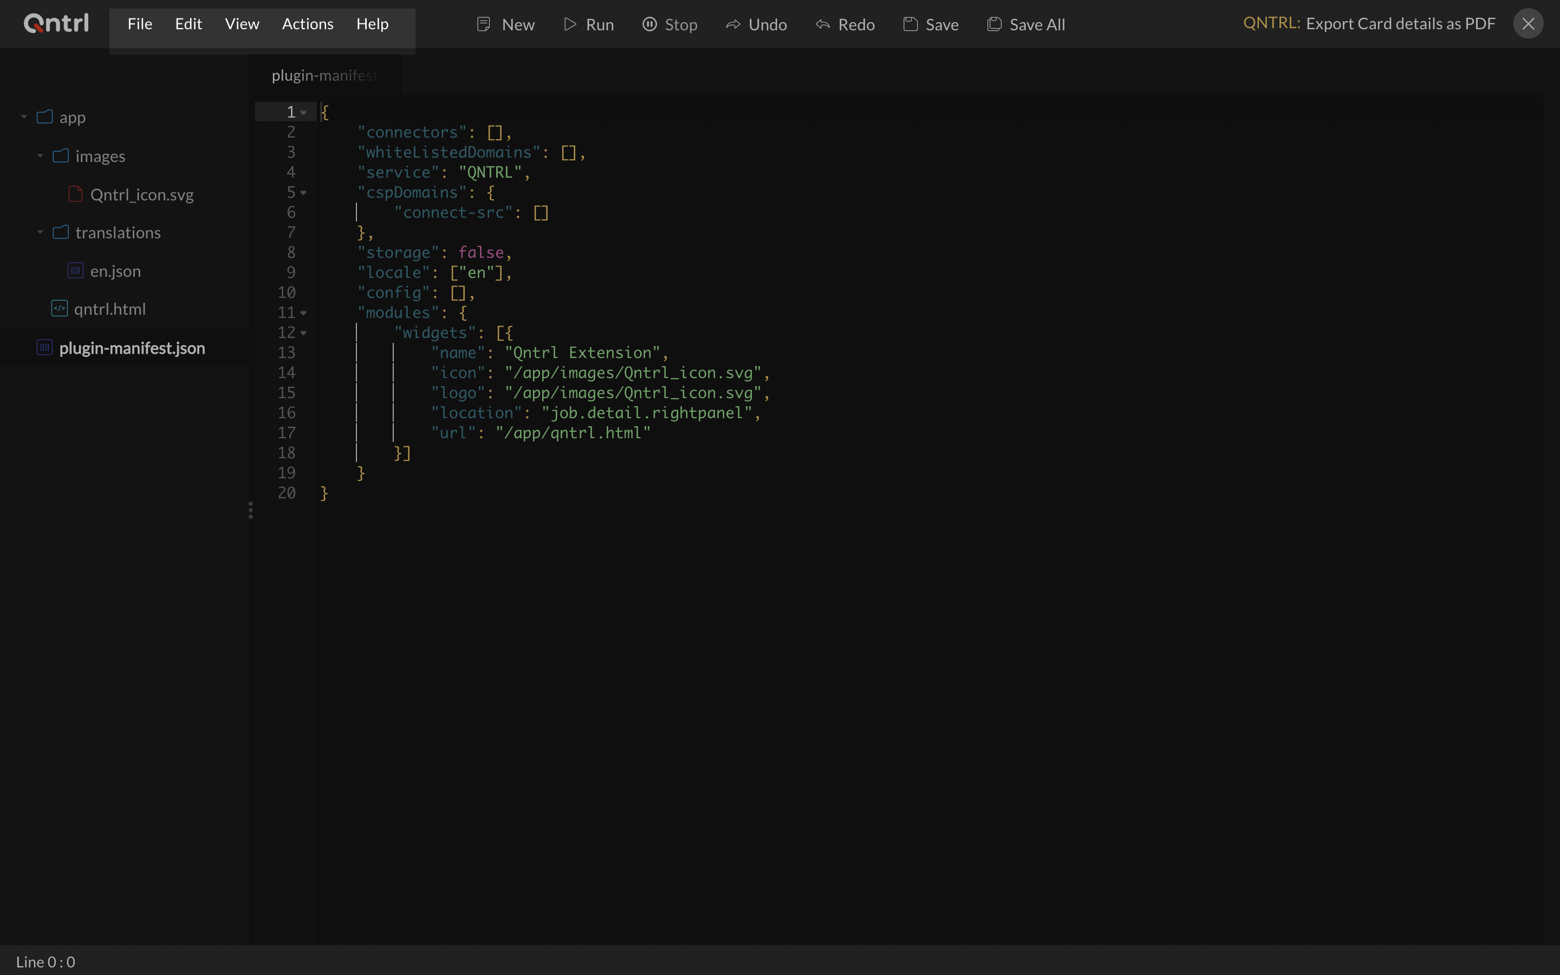The height and width of the screenshot is (975, 1560).
Task: Collapse the translations folder arrow
Action: click(x=40, y=232)
